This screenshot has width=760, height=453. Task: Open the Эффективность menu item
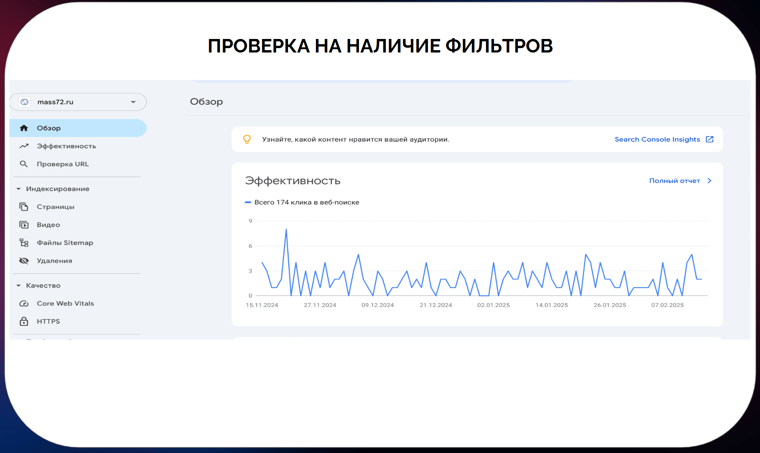[x=66, y=146]
